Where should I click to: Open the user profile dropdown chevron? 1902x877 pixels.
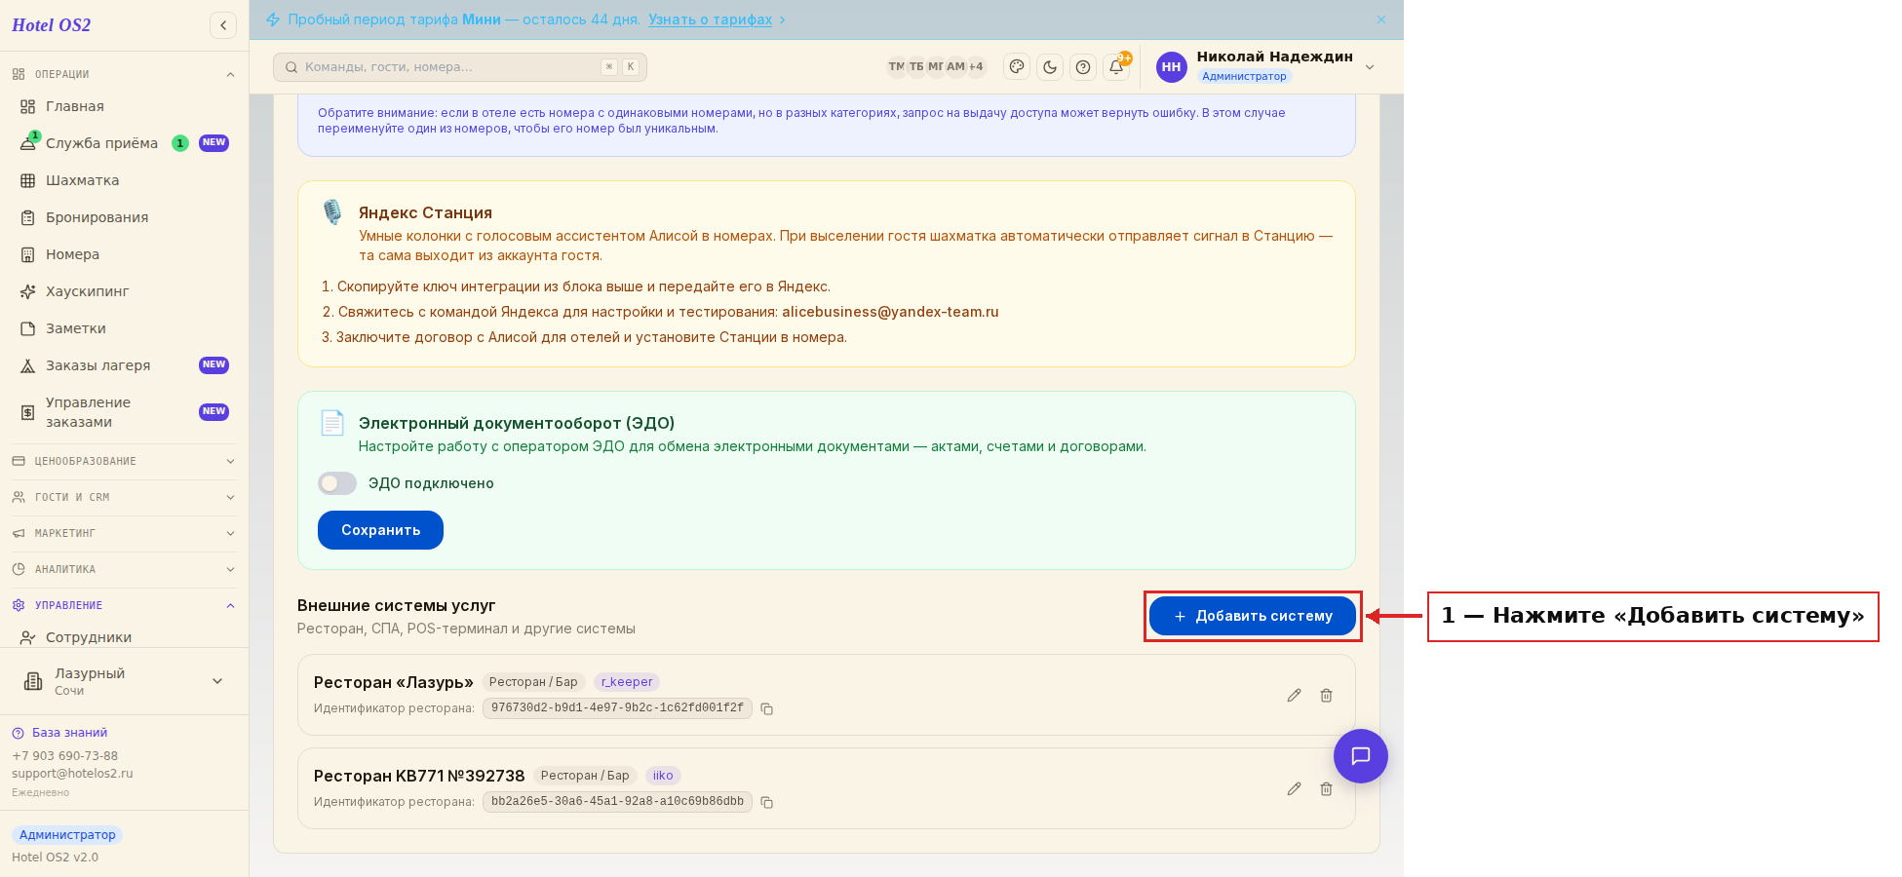point(1370,67)
